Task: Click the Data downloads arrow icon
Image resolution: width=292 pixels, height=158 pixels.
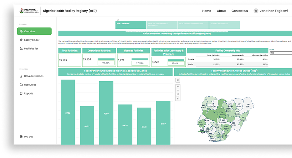Action: [21, 76]
